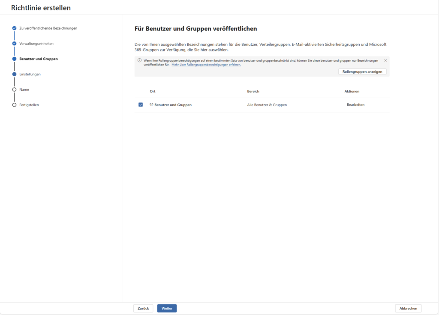Click the Fertigstellen step circle
The height and width of the screenshot is (315, 439).
pyautogui.click(x=14, y=104)
